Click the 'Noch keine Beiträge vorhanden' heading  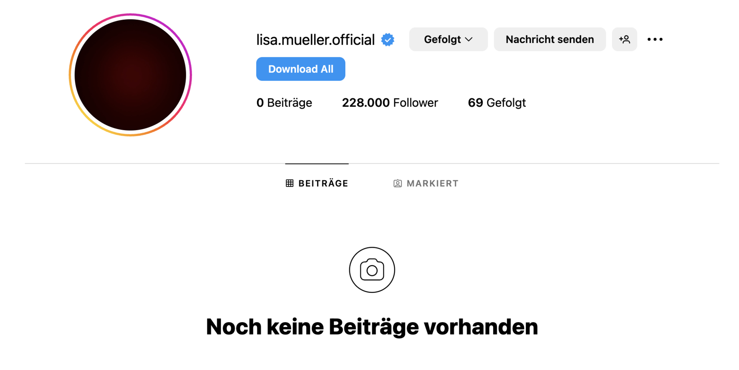(372, 327)
